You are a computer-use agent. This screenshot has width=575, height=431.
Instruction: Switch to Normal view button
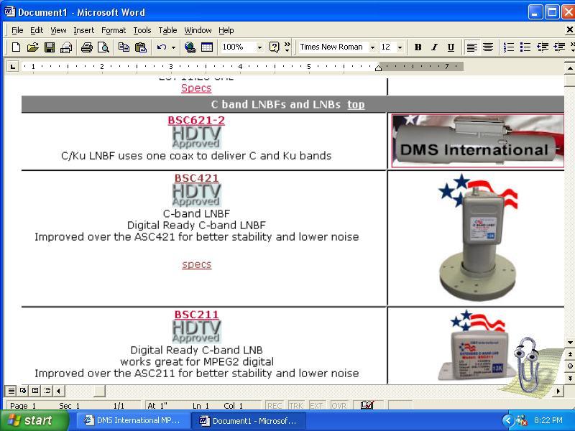click(x=11, y=391)
